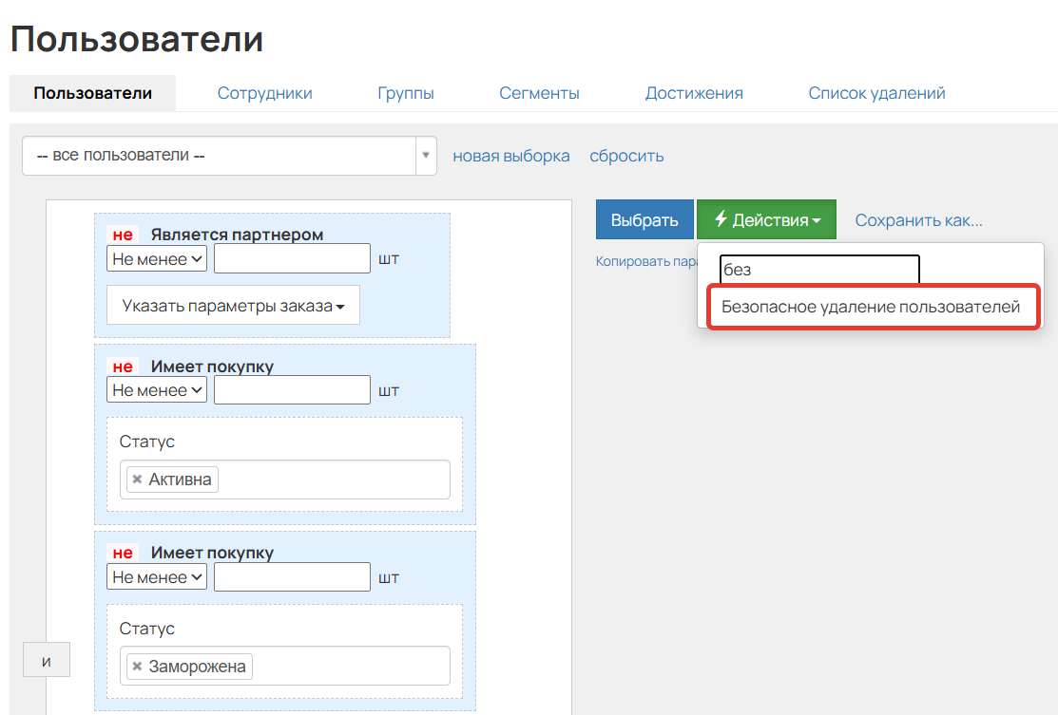Click the сбросить link
Screen dimensions: 1058x715
(x=625, y=155)
